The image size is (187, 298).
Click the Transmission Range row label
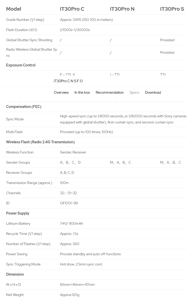tap(29, 183)
